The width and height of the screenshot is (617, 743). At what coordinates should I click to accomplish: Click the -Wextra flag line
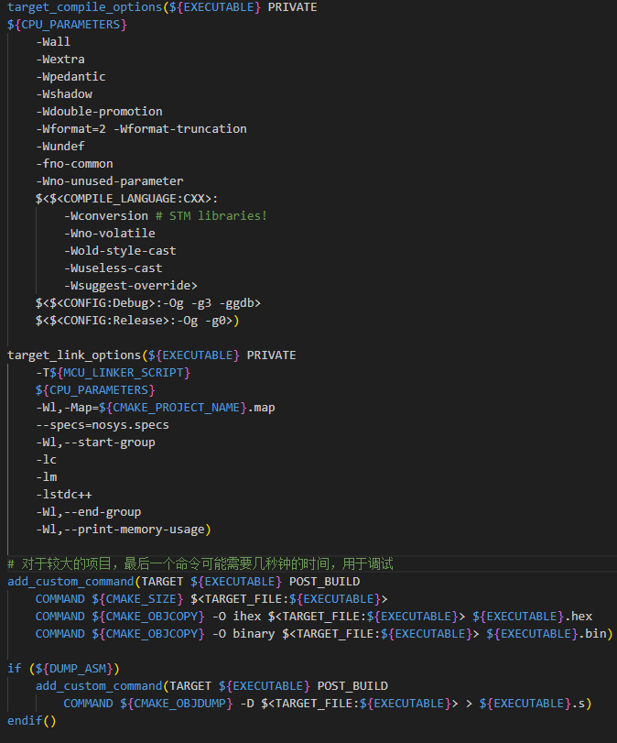coord(60,60)
